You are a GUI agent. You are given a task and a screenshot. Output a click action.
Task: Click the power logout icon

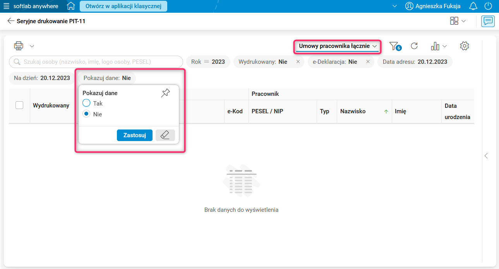point(489,6)
